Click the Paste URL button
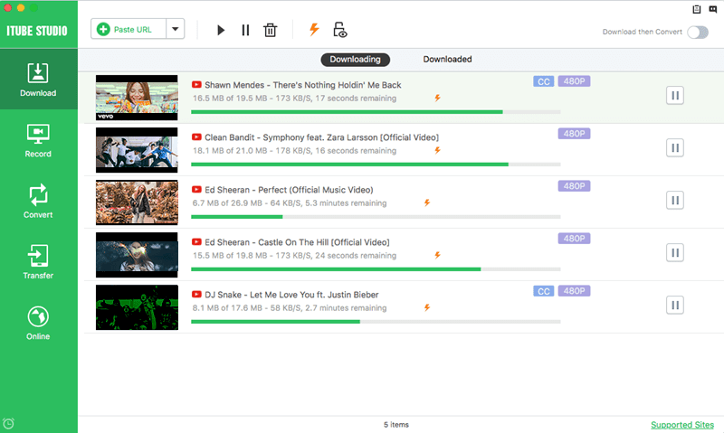The width and height of the screenshot is (724, 433). tap(129, 29)
